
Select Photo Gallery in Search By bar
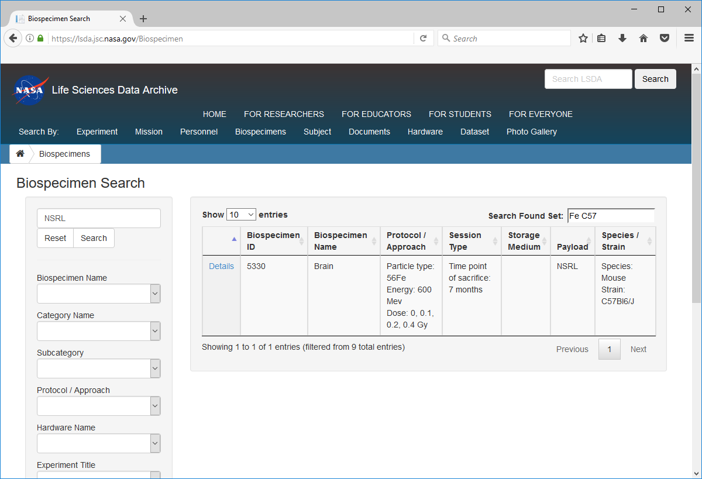pos(531,132)
